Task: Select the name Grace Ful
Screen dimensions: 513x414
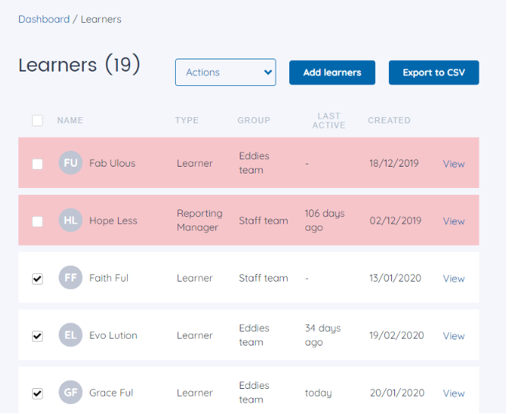Action: [111, 393]
